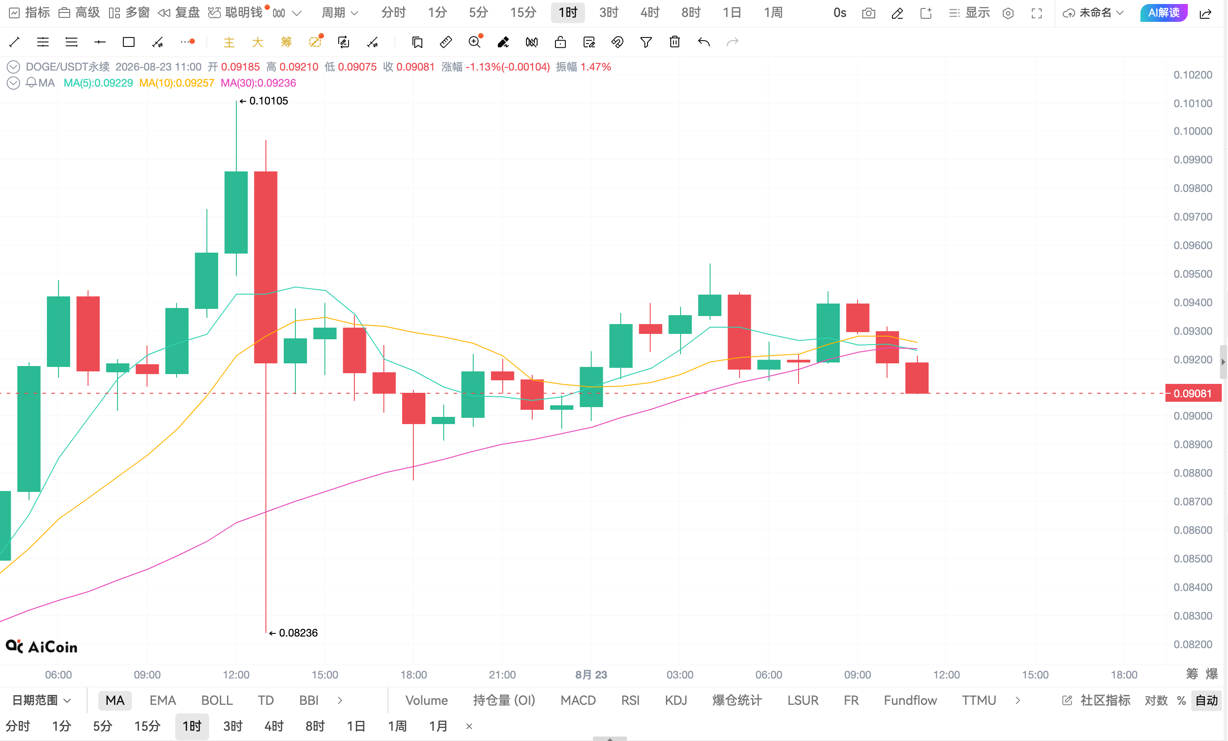This screenshot has height=741, width=1228.
Task: Select the rectangle drawing tool
Action: point(129,42)
